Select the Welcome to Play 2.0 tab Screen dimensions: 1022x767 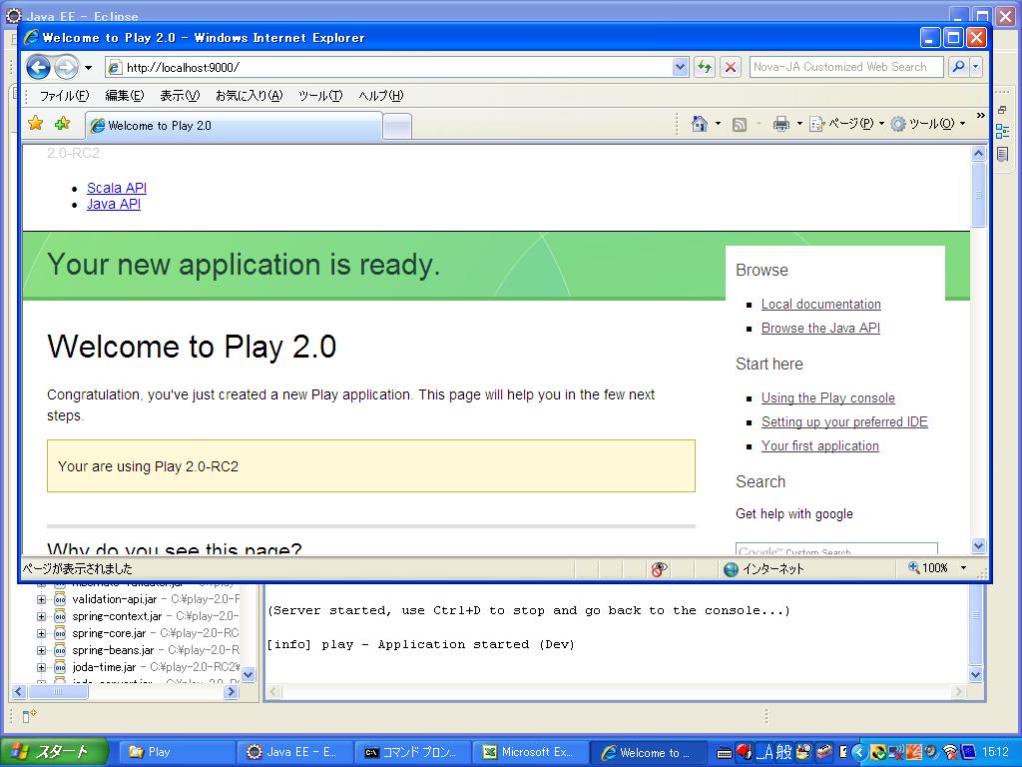click(234, 125)
